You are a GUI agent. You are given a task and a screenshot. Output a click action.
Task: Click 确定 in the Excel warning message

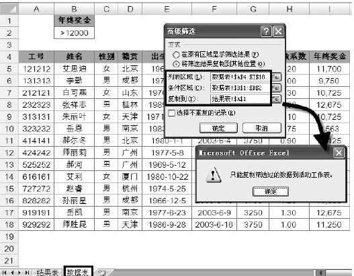point(271,192)
